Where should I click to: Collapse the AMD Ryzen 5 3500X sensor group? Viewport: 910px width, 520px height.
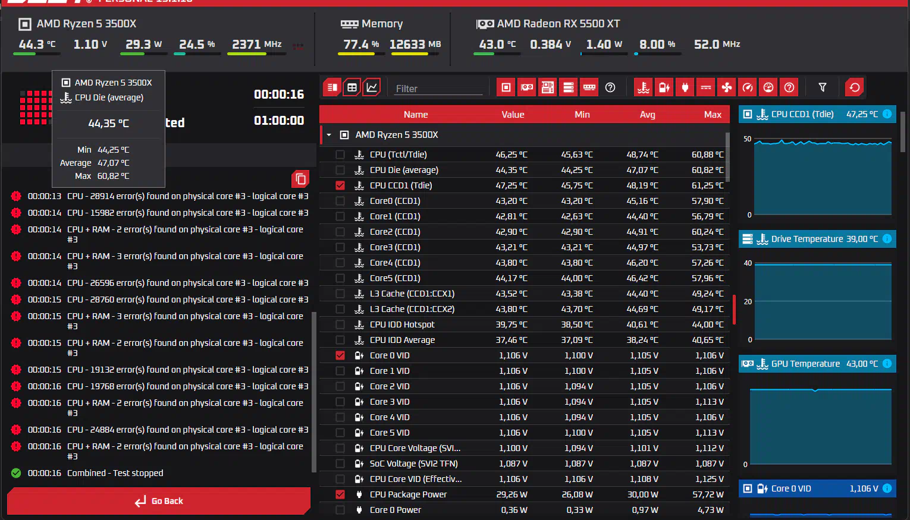329,135
